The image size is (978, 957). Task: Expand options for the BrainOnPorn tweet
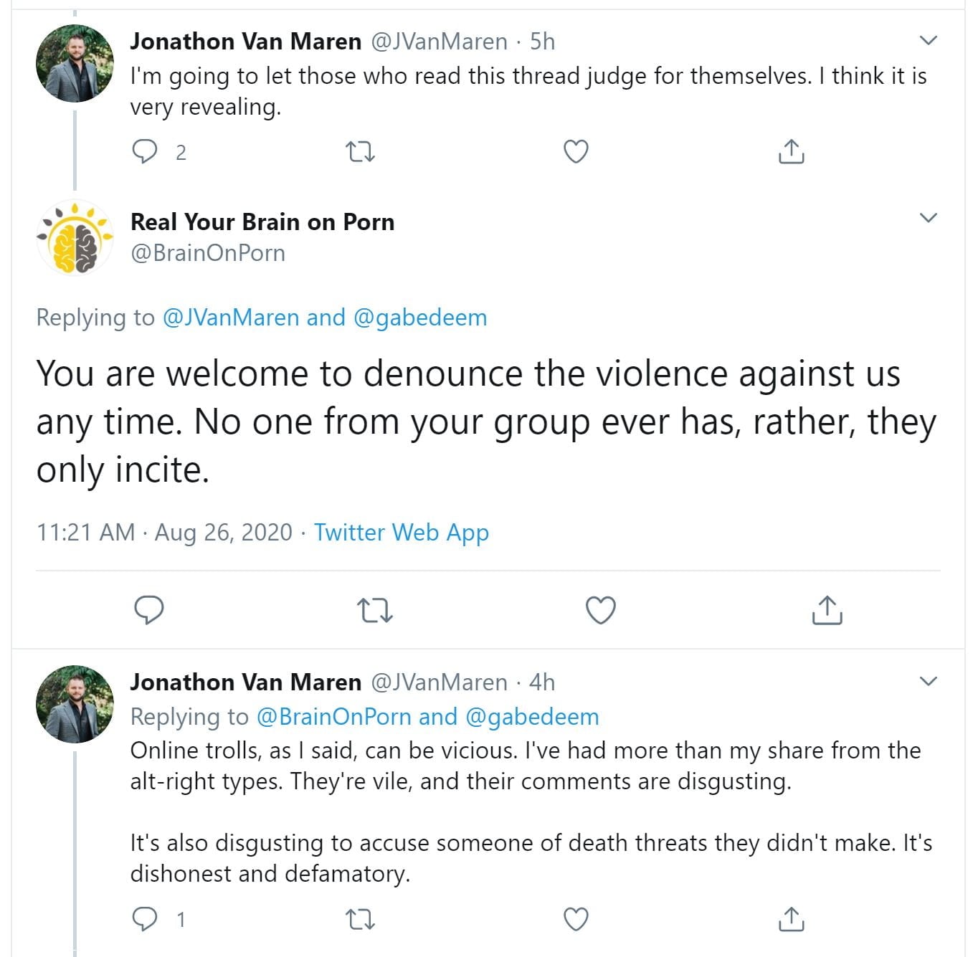(x=929, y=218)
